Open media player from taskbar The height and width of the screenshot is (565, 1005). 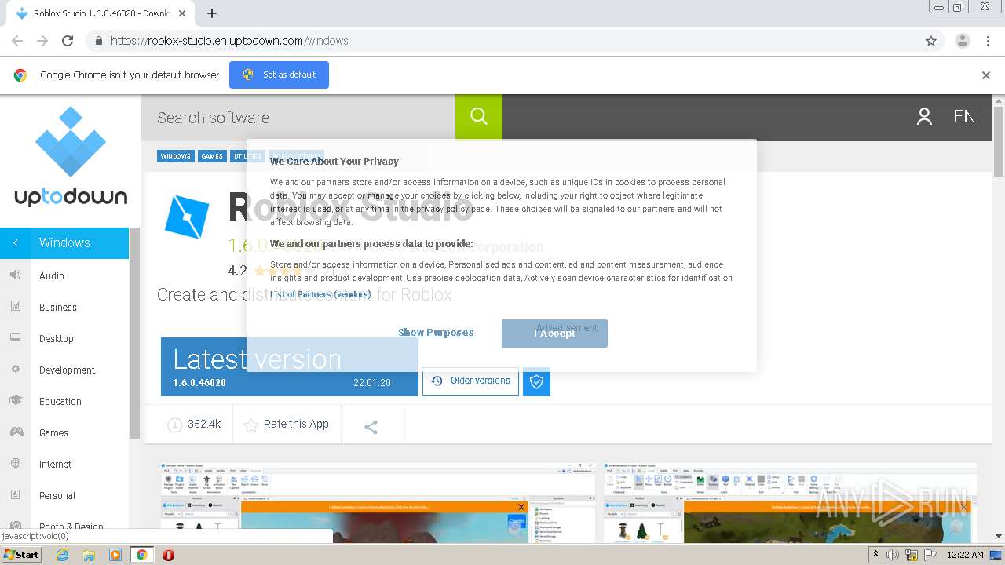115,555
